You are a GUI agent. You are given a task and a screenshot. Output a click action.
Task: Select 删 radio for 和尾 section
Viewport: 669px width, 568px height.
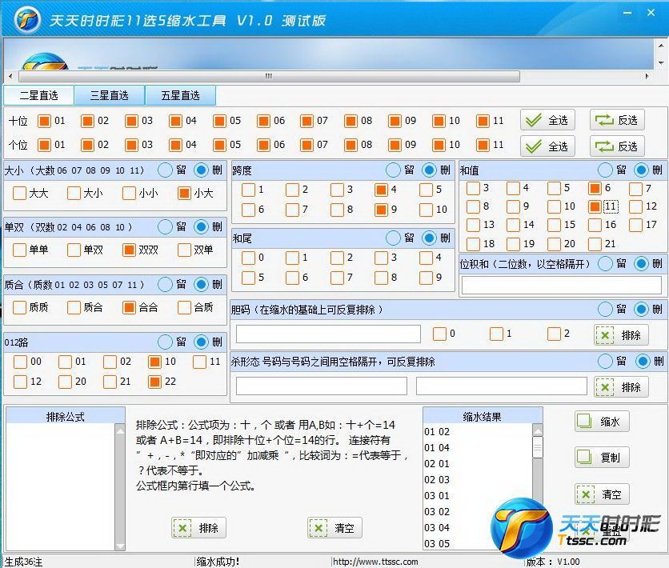(429, 238)
